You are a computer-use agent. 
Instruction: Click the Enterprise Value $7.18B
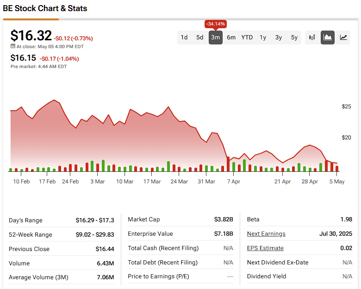[x=224, y=234]
